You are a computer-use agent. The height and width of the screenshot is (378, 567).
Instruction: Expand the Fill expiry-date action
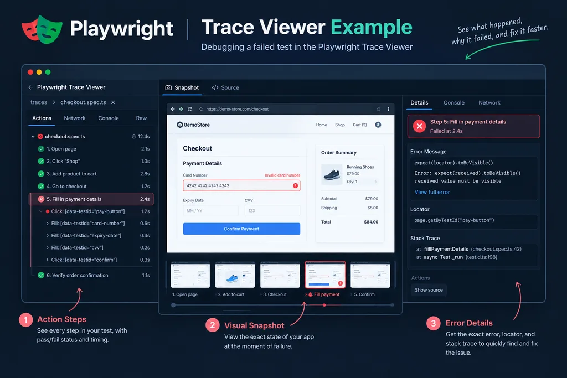(48, 236)
